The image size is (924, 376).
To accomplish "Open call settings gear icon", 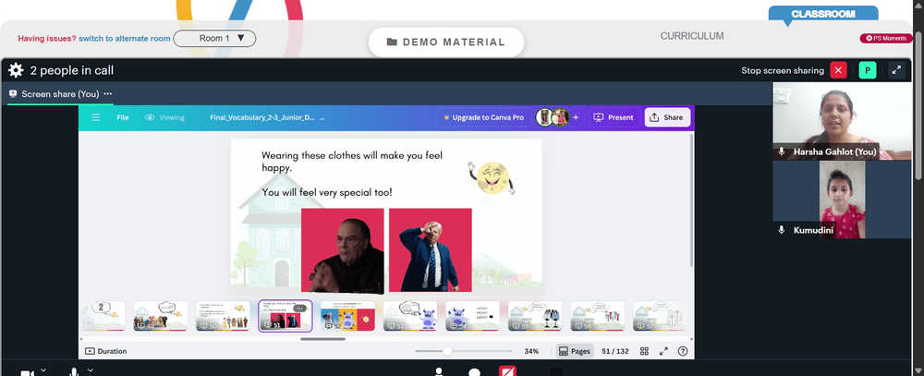I will [16, 71].
